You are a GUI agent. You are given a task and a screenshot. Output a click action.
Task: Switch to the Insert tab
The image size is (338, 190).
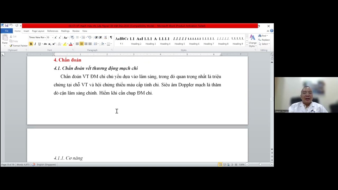(x=26, y=31)
